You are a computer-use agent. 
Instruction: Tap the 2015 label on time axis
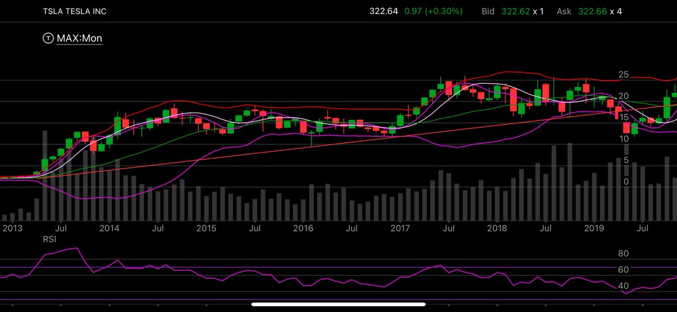coord(206,229)
